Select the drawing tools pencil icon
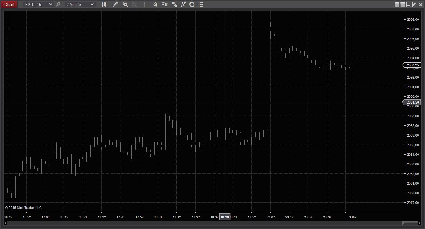The height and width of the screenshot is (229, 425). [115, 4]
